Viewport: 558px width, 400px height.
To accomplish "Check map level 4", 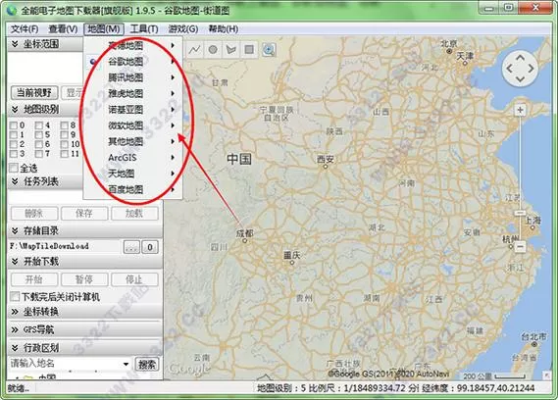I will (x=39, y=125).
